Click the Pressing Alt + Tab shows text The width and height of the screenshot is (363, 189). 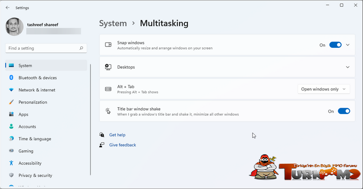(138, 92)
